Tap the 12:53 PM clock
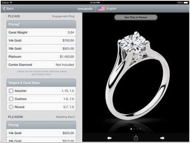This screenshot has width=190, height=143. pos(95,3)
